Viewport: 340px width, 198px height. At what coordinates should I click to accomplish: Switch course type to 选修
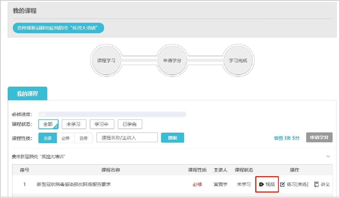point(84,138)
